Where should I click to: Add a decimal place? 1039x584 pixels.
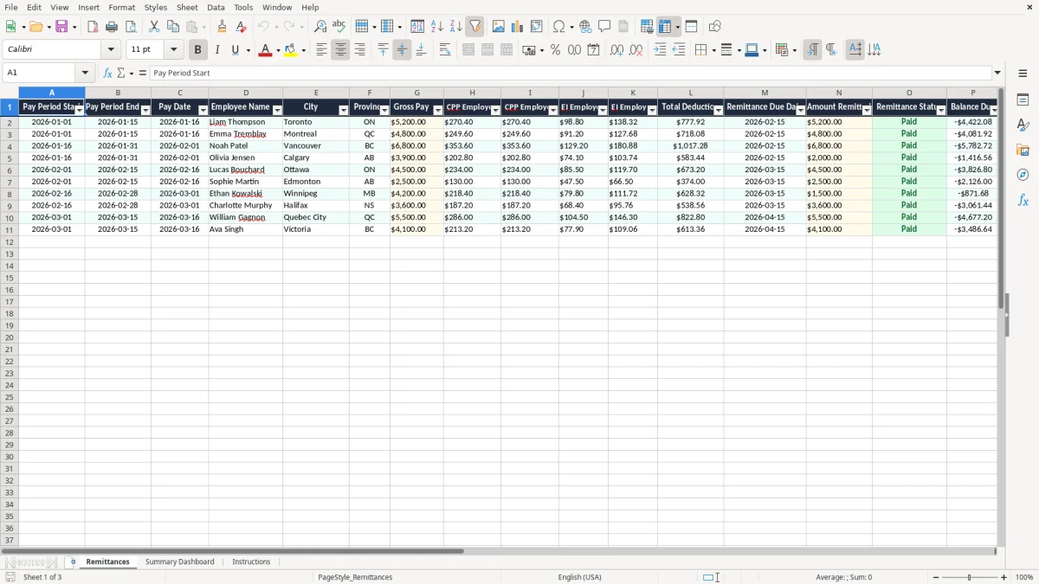pos(617,50)
